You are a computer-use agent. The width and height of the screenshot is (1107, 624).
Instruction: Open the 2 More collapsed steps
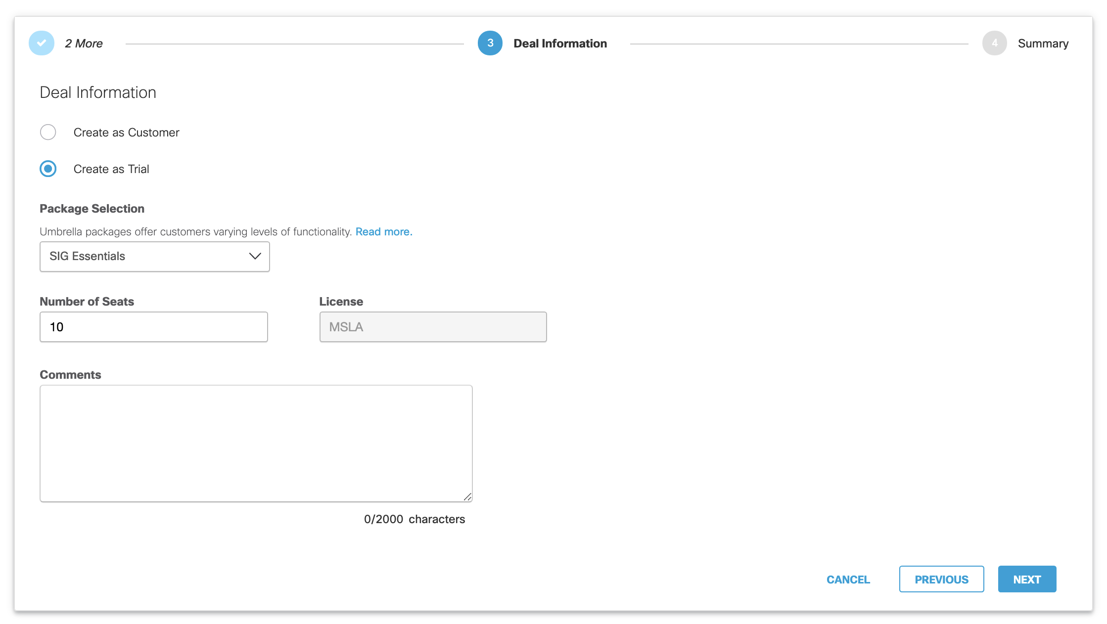84,44
